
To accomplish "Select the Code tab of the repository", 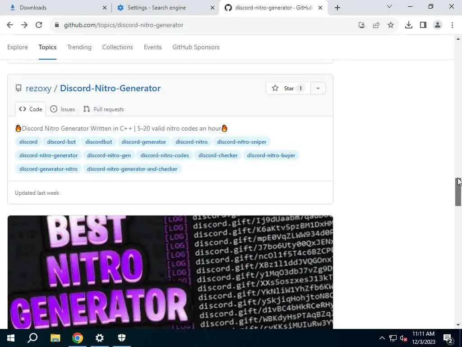I will tap(30, 109).
